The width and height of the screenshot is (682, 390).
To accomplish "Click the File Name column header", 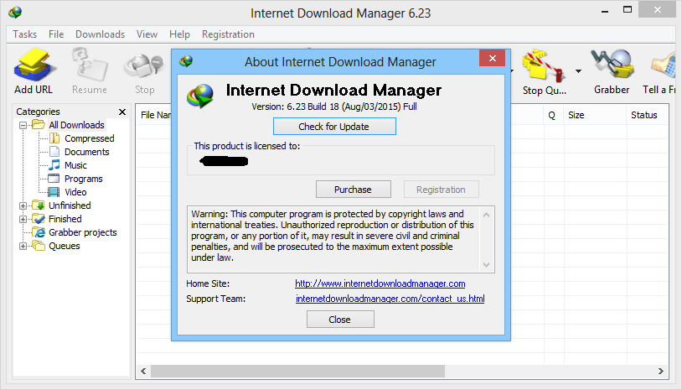I will (155, 116).
